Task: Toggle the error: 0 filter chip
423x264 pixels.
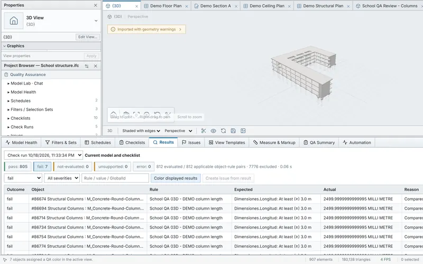Action: [143, 166]
